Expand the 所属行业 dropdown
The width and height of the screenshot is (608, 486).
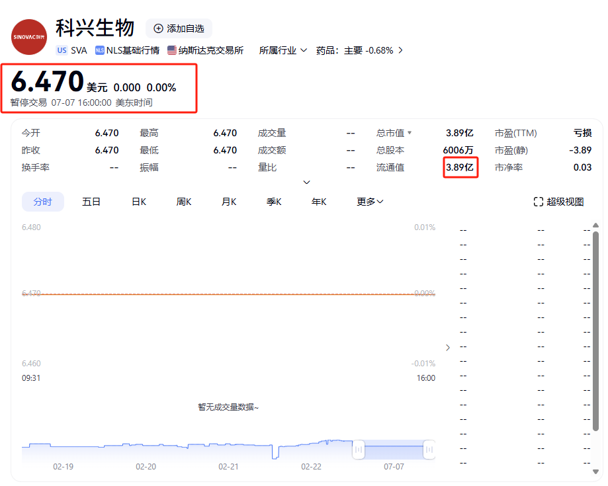coord(283,50)
